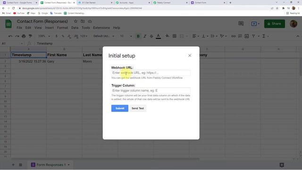Select the cell containing Gary
Screen dimensions: 302x170
click(x=64, y=61)
